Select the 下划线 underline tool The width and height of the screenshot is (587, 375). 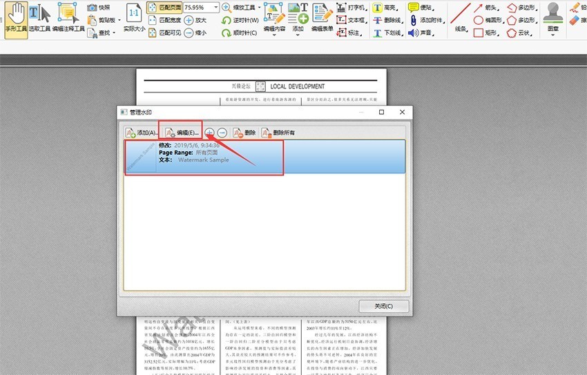[388, 33]
